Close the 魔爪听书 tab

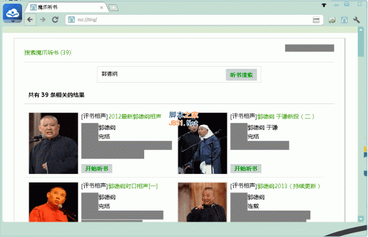click(101, 7)
